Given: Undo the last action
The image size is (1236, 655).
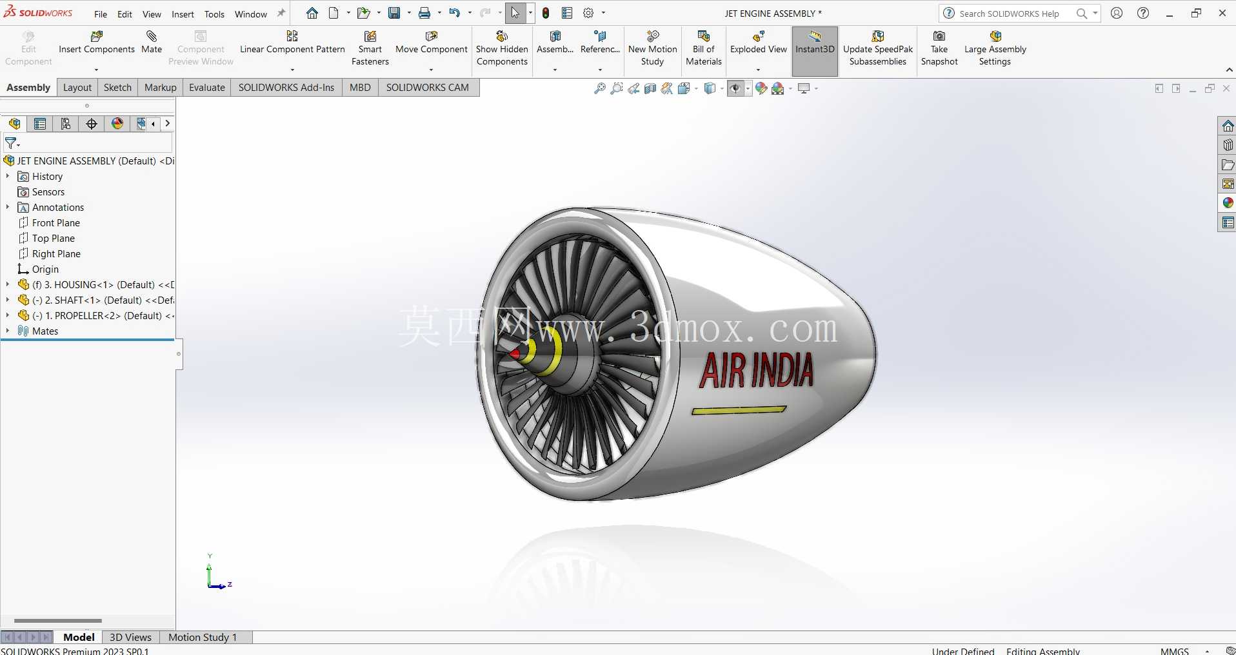Looking at the screenshot, I should (x=455, y=13).
